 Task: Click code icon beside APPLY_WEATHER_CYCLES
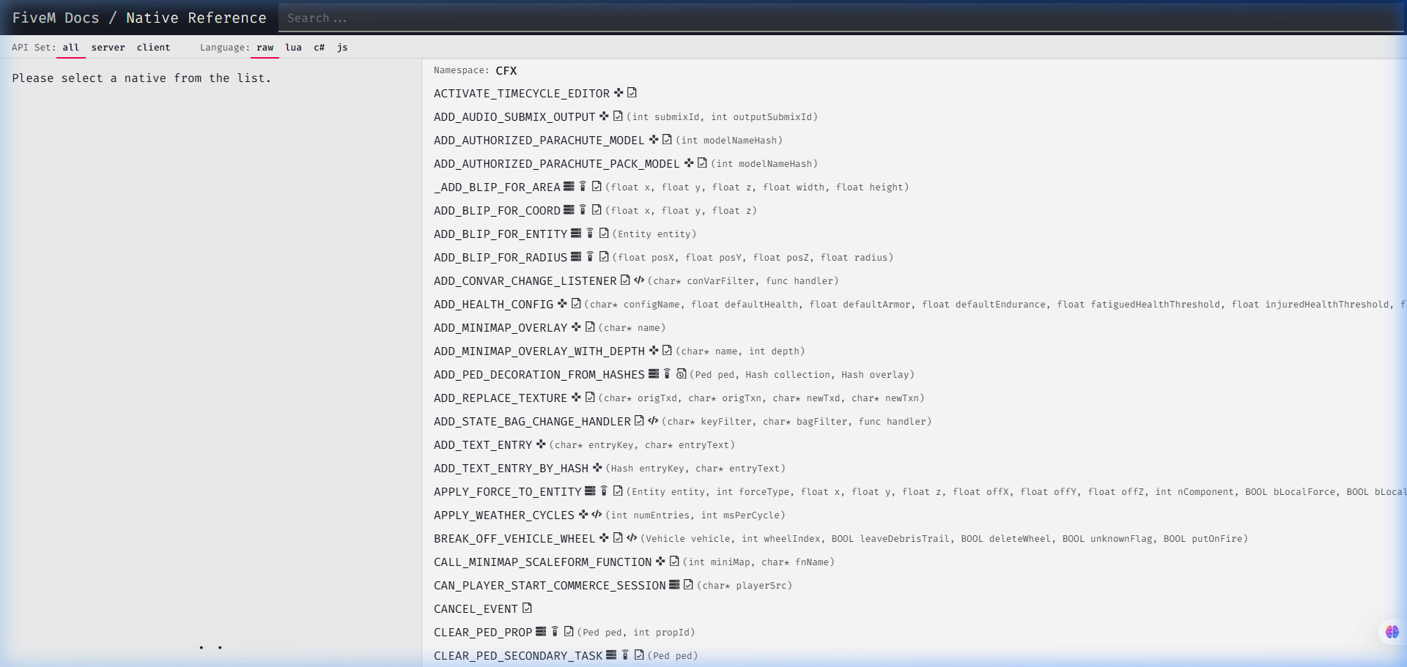coord(597,515)
